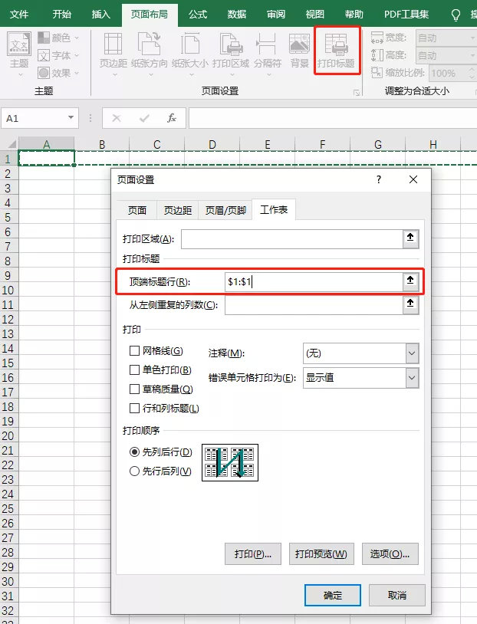
Task: Click the formula bar input area
Action: pos(333,118)
